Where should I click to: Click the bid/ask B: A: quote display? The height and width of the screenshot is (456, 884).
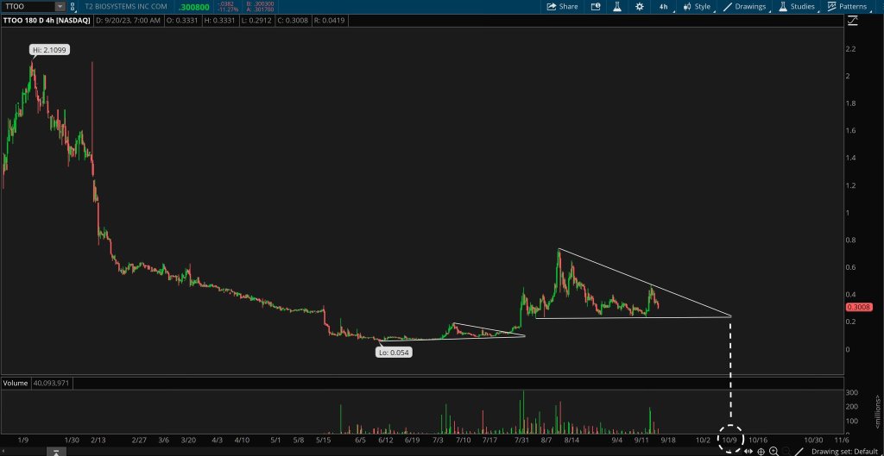coord(261,7)
